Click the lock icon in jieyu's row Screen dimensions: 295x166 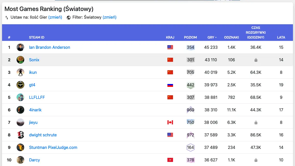tap(256, 123)
